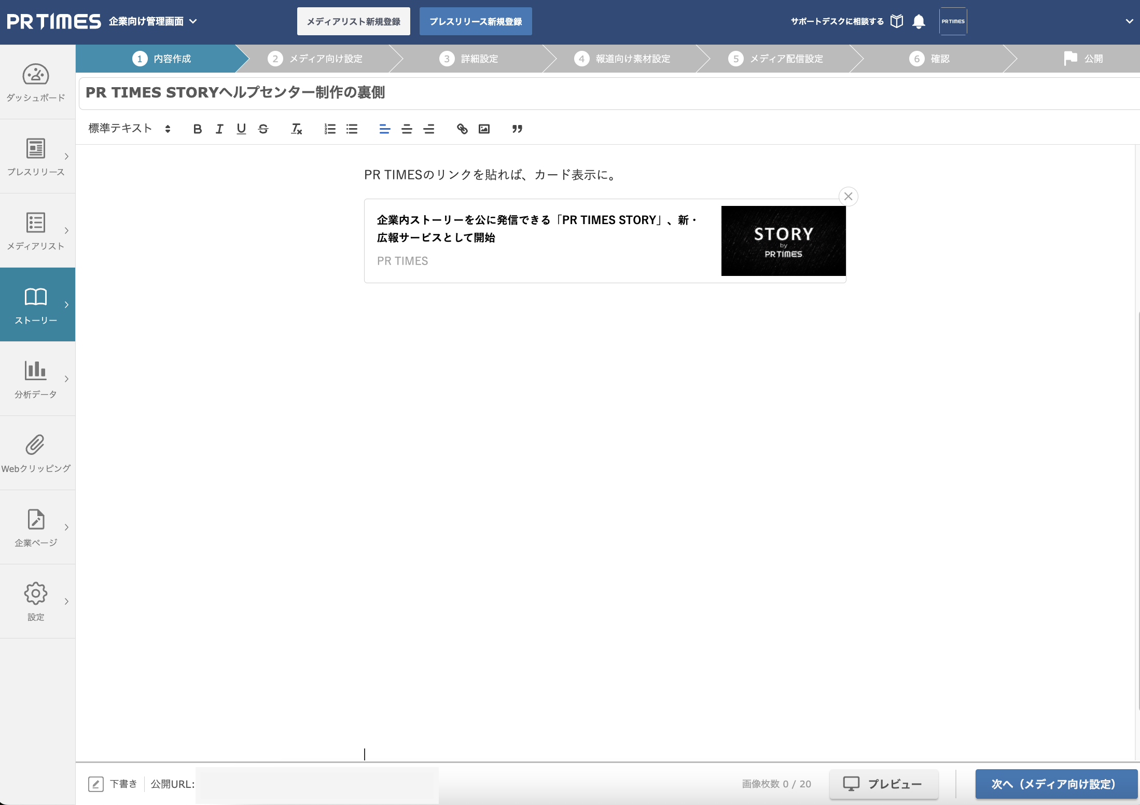This screenshot has width=1140, height=805.
Task: Toggle bold formatting in editor toolbar
Action: pos(197,129)
